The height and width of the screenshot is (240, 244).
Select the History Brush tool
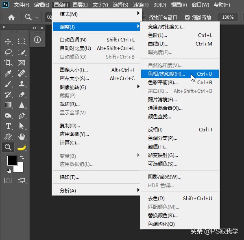[8, 94]
